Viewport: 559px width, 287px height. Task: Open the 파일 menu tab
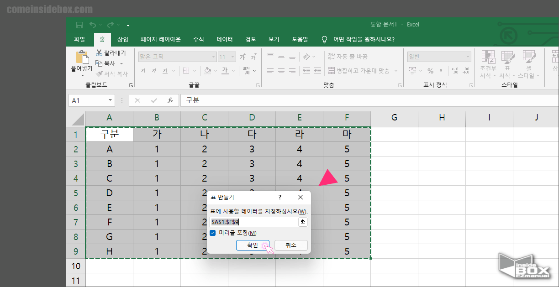(79, 39)
